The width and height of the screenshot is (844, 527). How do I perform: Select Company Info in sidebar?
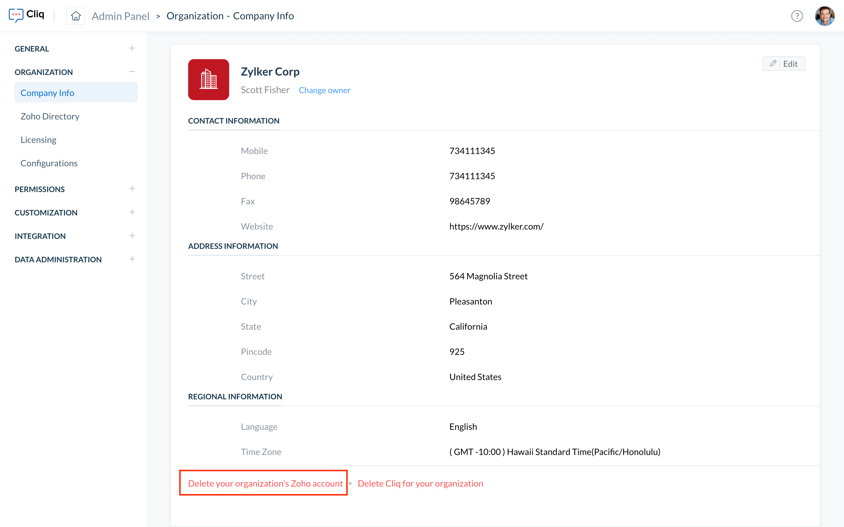pos(76,93)
